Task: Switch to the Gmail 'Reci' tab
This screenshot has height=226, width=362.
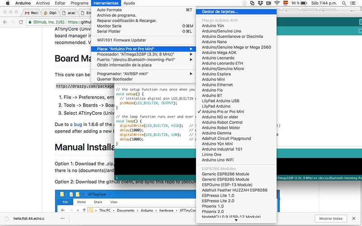Action: pos(32,13)
